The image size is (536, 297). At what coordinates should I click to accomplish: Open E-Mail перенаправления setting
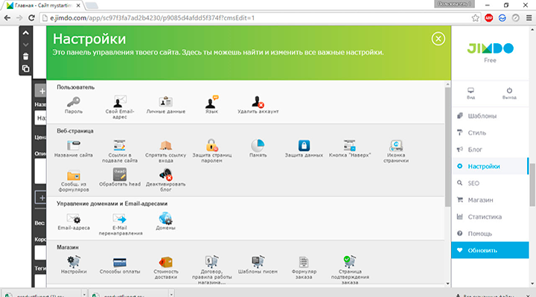[121, 224]
